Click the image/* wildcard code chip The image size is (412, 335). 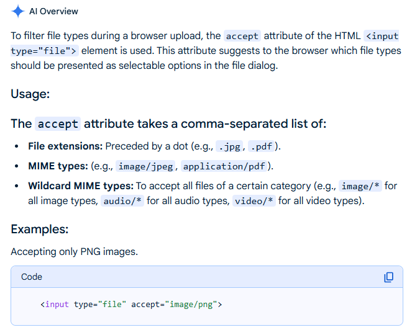(x=360, y=186)
